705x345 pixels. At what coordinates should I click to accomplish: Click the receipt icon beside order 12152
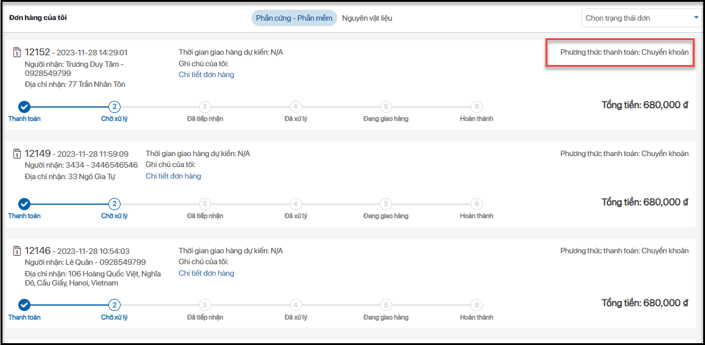point(17,53)
